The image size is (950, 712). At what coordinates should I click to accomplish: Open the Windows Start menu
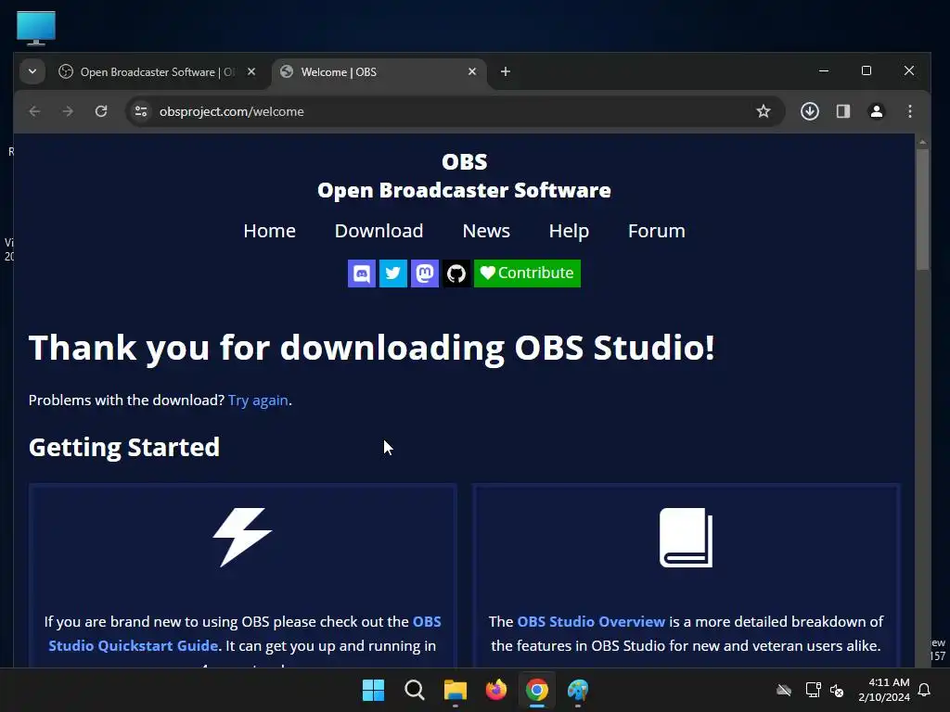(x=373, y=690)
